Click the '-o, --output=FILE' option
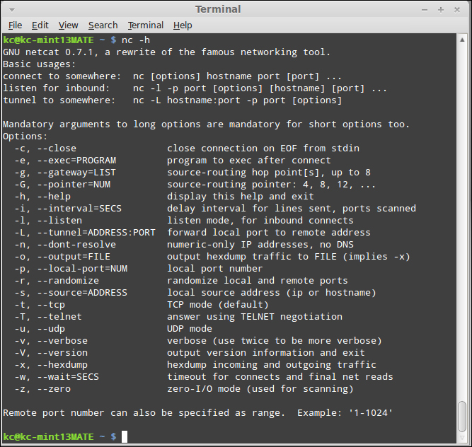Screen dimensions: 472x447 pyautogui.click(x=62, y=257)
